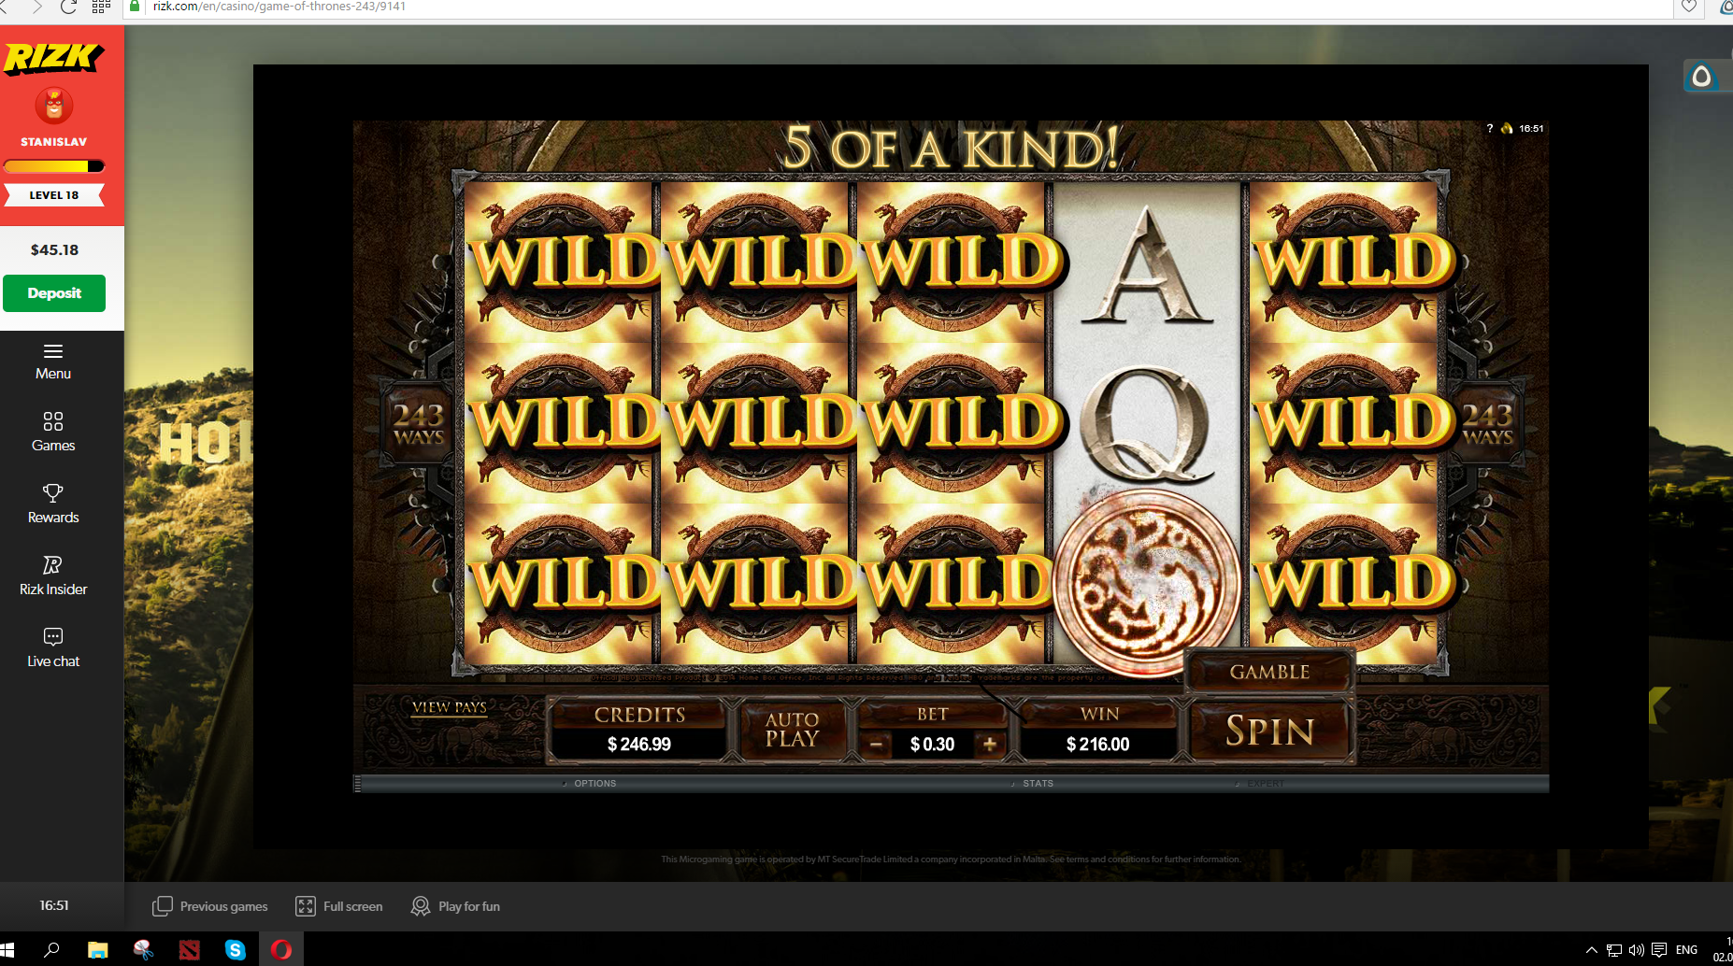Click the SPIN button
Image resolution: width=1733 pixels, height=966 pixels.
coord(1270,731)
